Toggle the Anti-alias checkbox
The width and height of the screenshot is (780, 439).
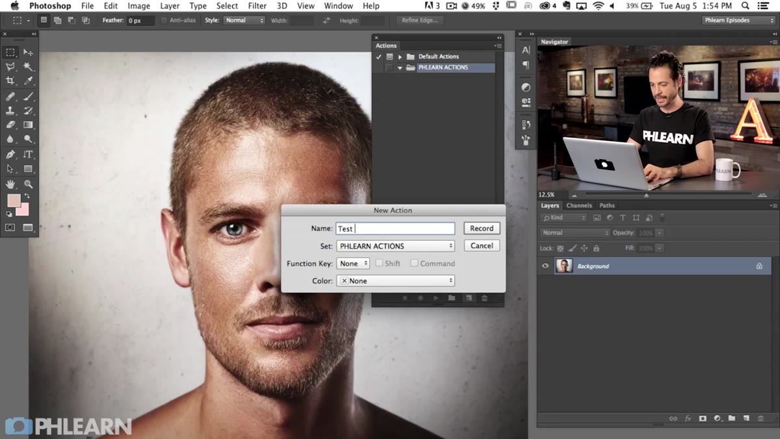(x=164, y=20)
